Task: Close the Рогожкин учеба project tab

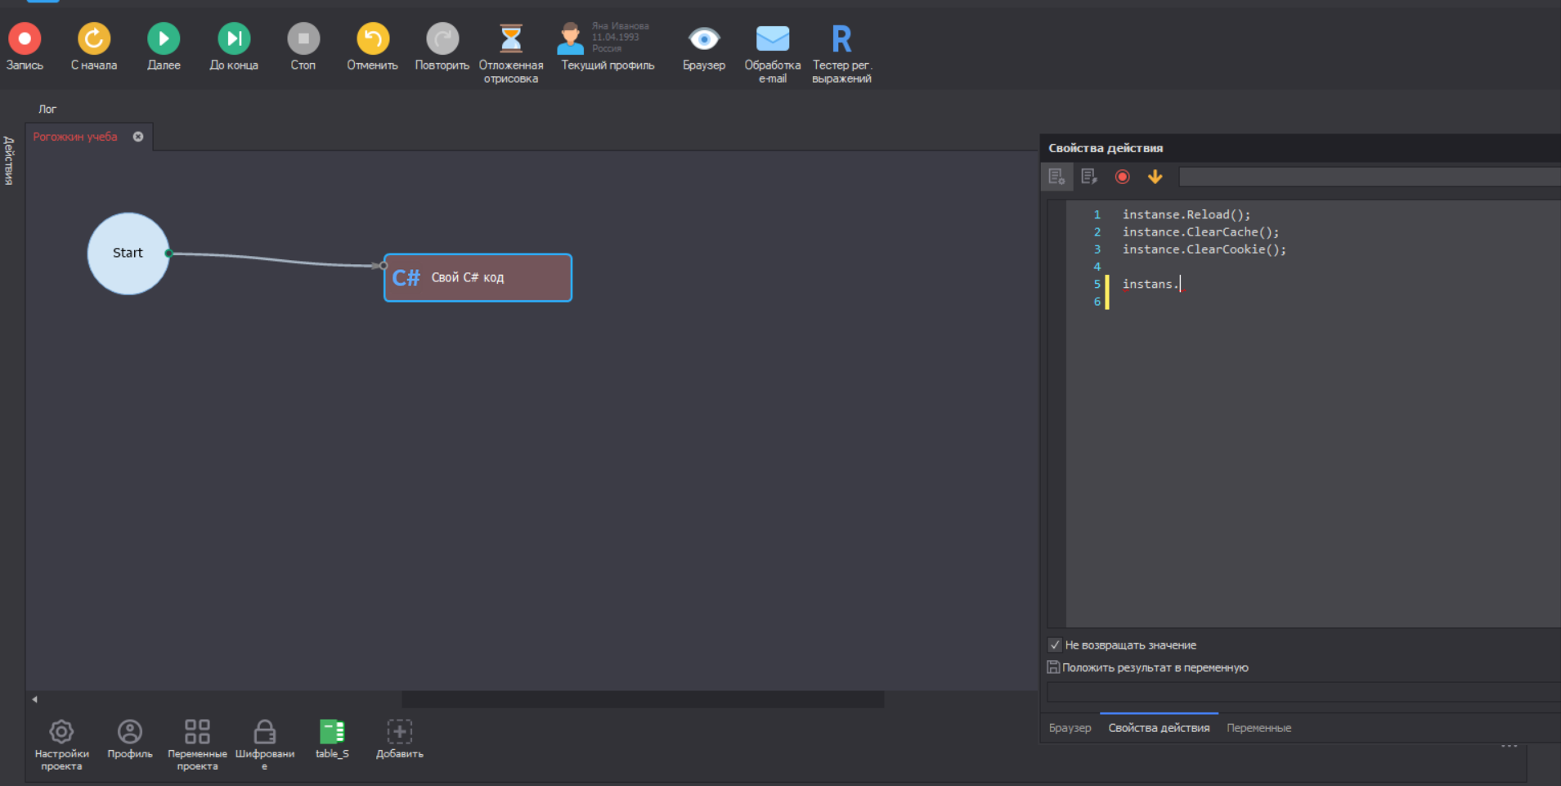Action: [138, 137]
